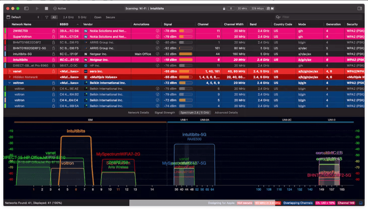Image resolution: width=368 pixels, height=209 pixels.
Task: Toggle the Channel 149 status tag
Action: coord(346,203)
